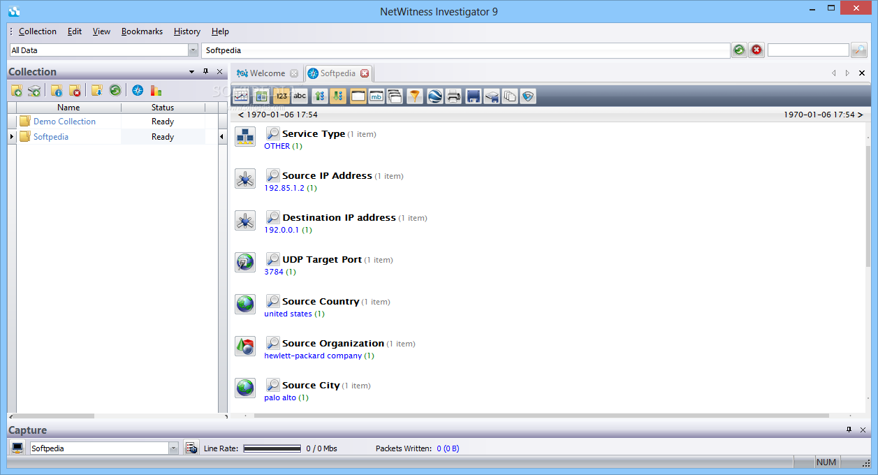The height and width of the screenshot is (475, 878).
Task: Pin the Collection panel
Action: pos(205,71)
